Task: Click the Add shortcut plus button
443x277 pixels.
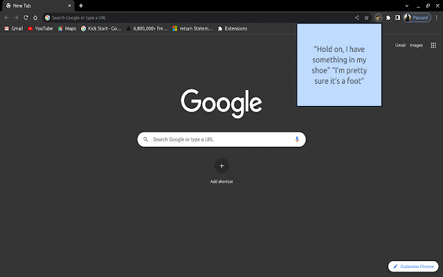Action: pyautogui.click(x=221, y=166)
